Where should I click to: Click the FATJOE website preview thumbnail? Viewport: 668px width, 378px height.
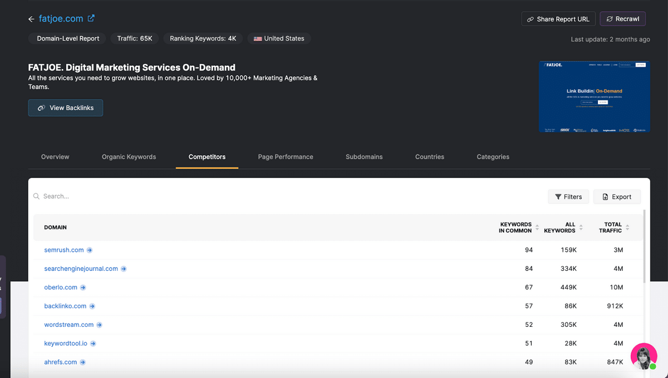tap(594, 96)
